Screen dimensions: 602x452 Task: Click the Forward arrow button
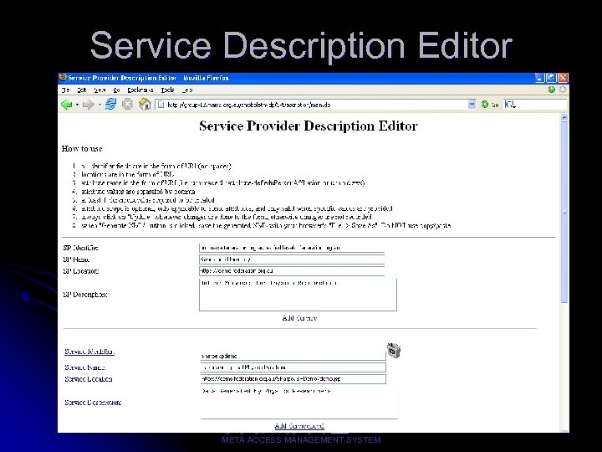click(89, 104)
